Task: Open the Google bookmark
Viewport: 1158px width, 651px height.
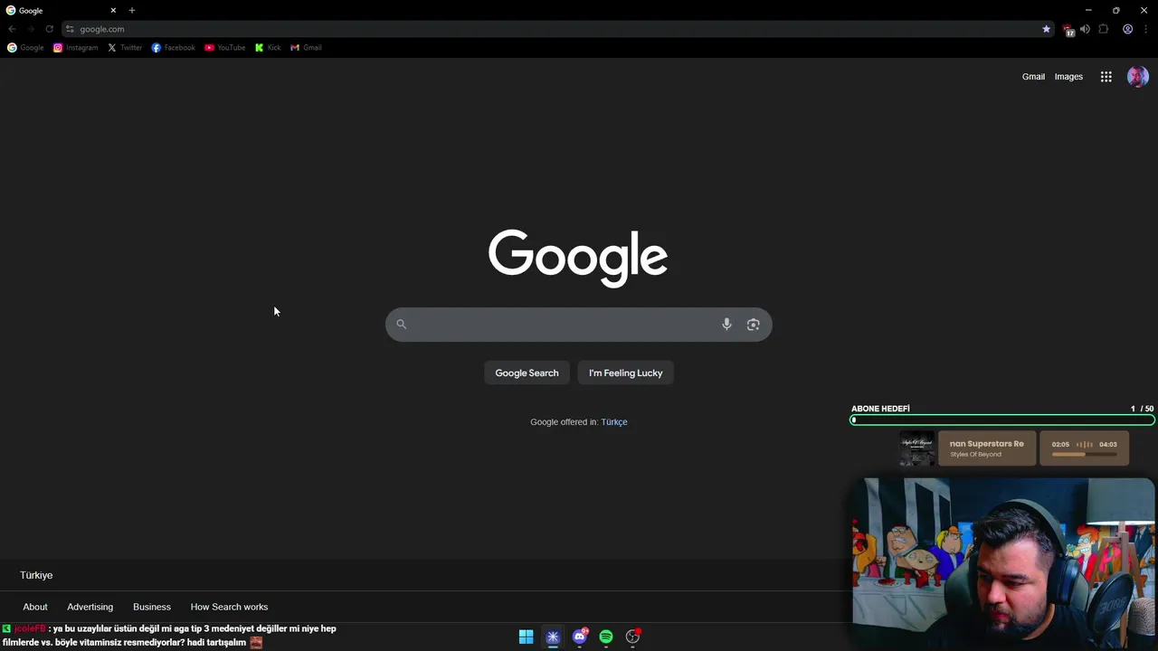Action: 25,48
